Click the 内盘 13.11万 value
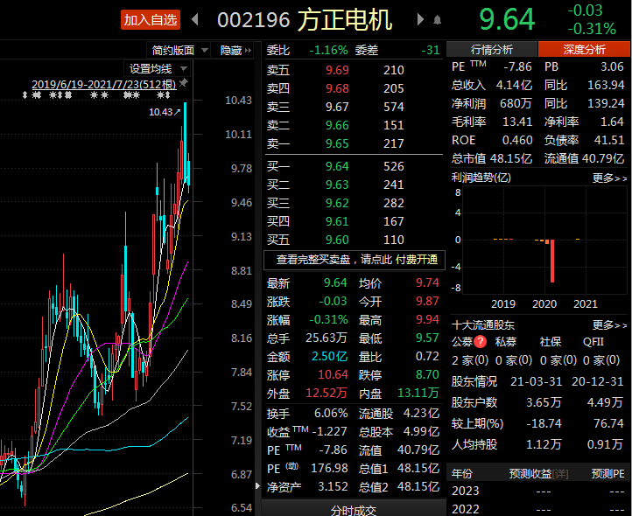 pyautogui.click(x=418, y=394)
